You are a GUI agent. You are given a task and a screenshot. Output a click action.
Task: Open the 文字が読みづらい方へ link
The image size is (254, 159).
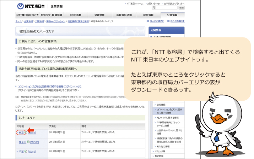[174, 4]
